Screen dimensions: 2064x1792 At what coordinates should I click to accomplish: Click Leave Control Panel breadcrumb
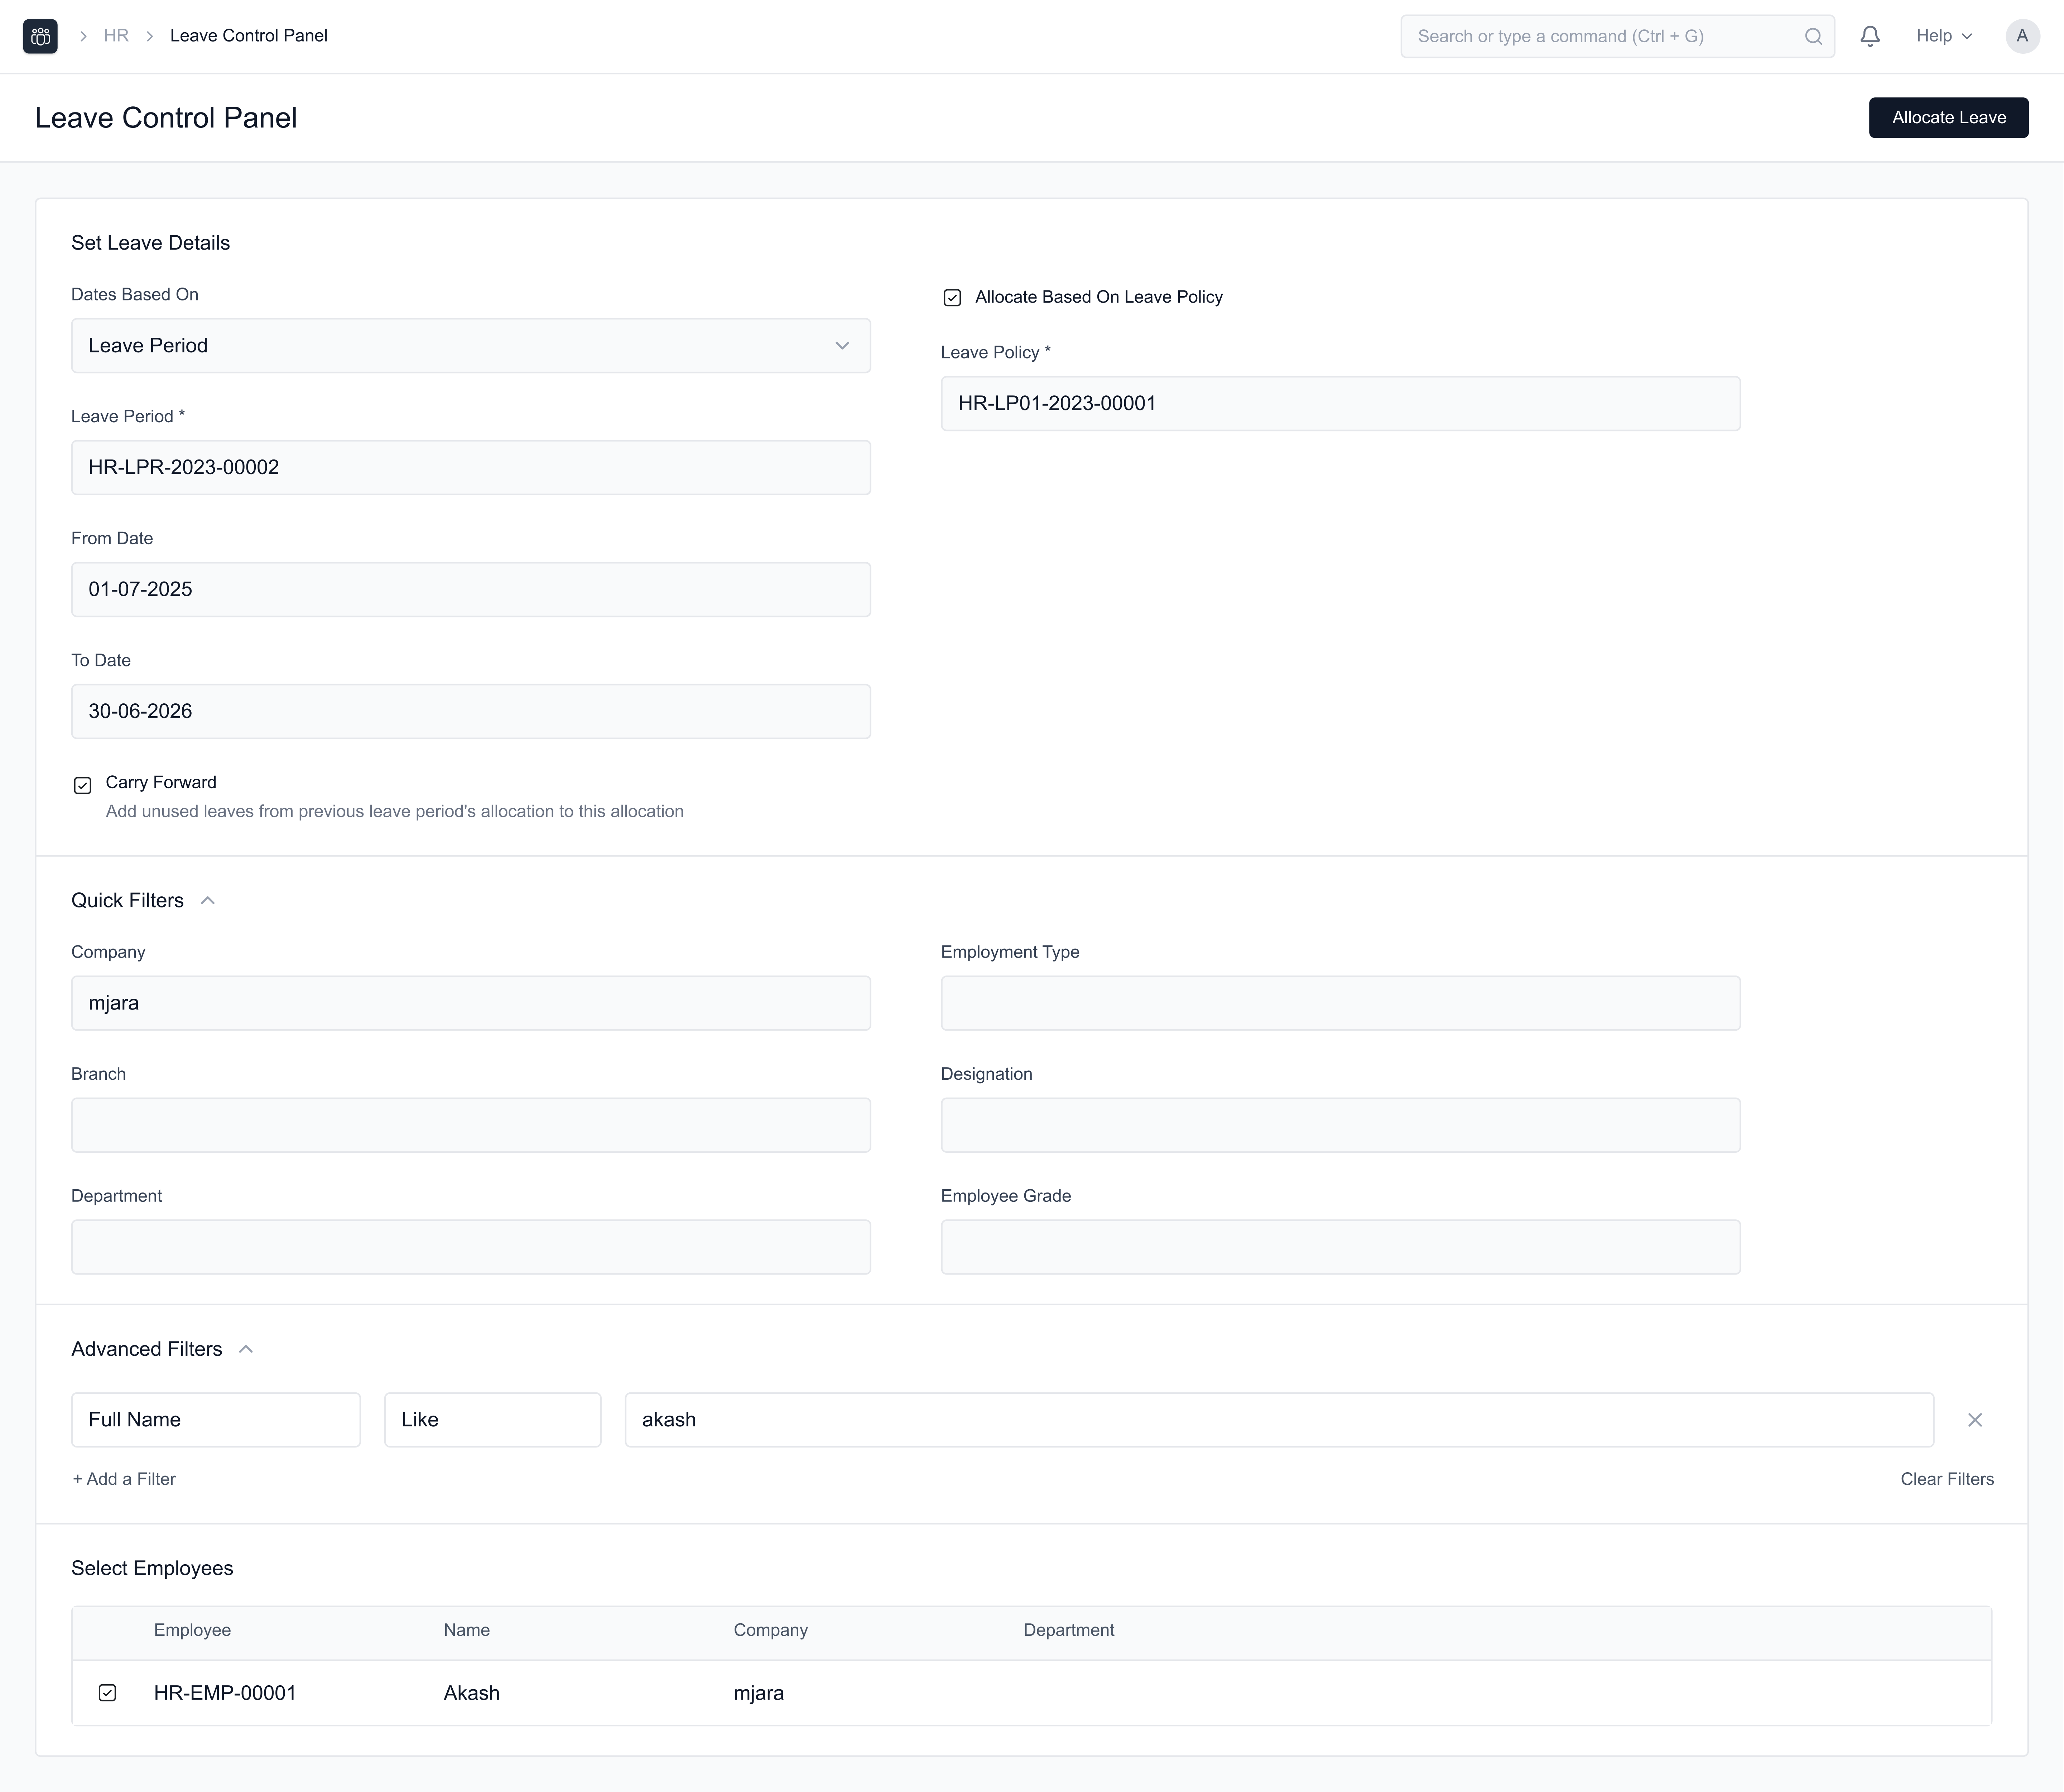point(248,36)
